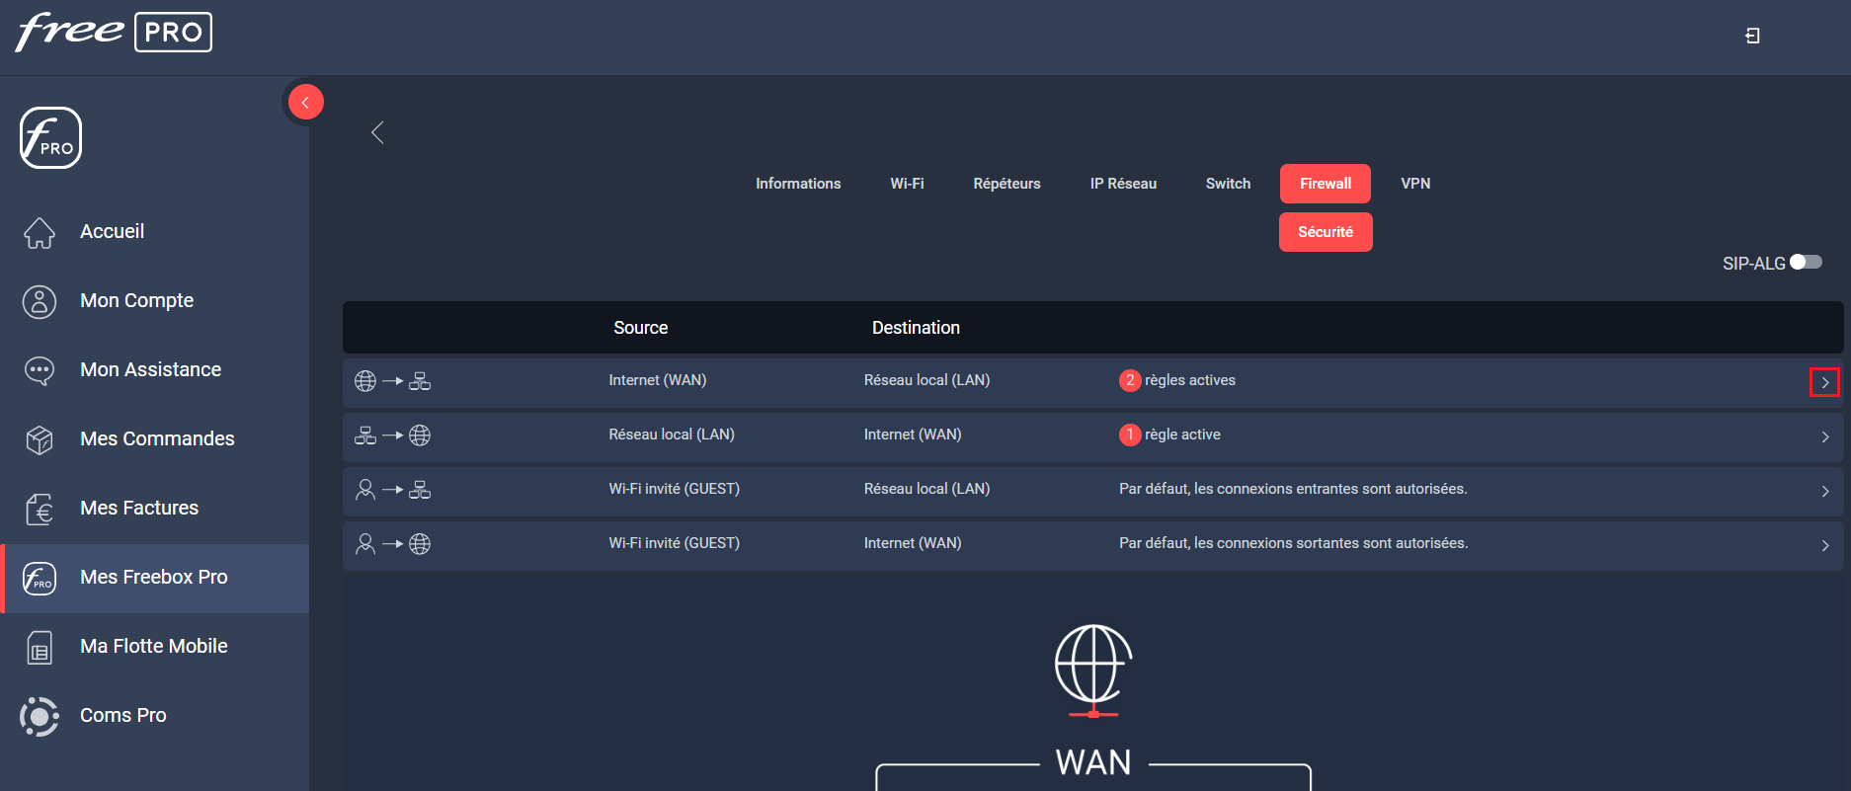Click the Sécurité button
The width and height of the screenshot is (1851, 791).
pos(1326,232)
